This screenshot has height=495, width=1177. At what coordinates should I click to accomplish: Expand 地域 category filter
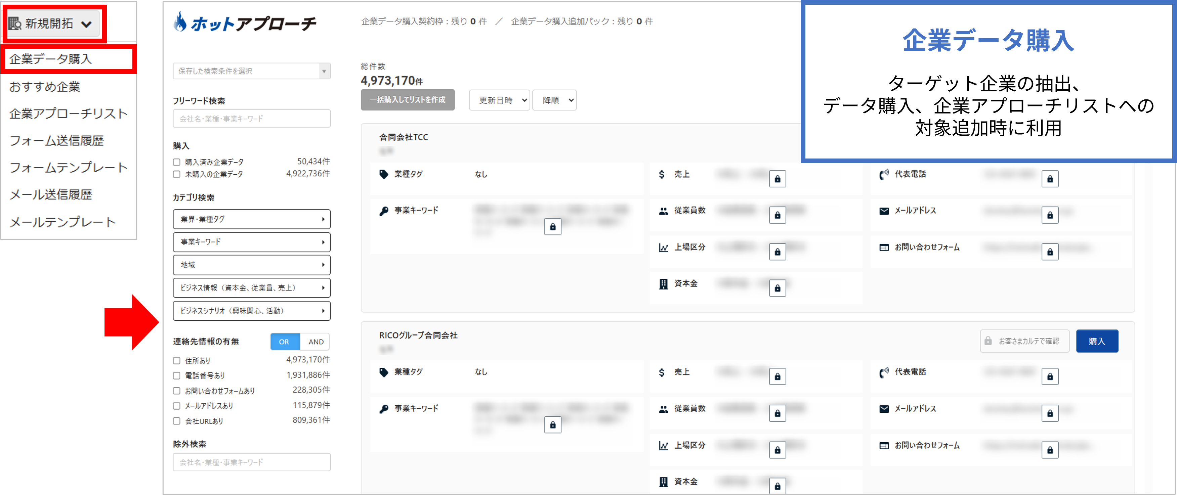252,265
